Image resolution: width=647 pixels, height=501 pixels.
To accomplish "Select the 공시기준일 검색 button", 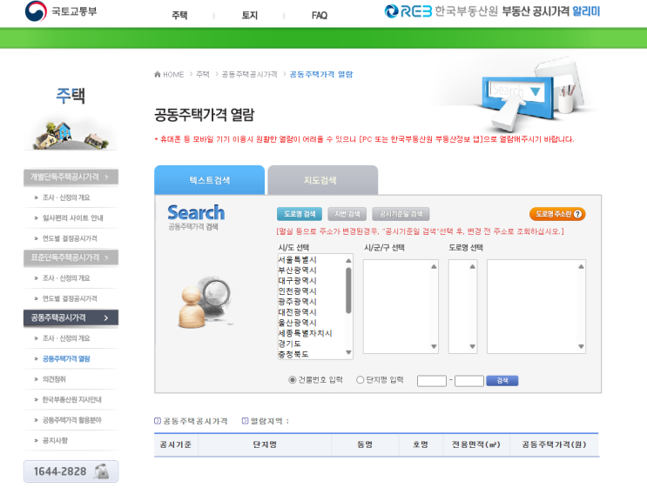I will tap(401, 214).
